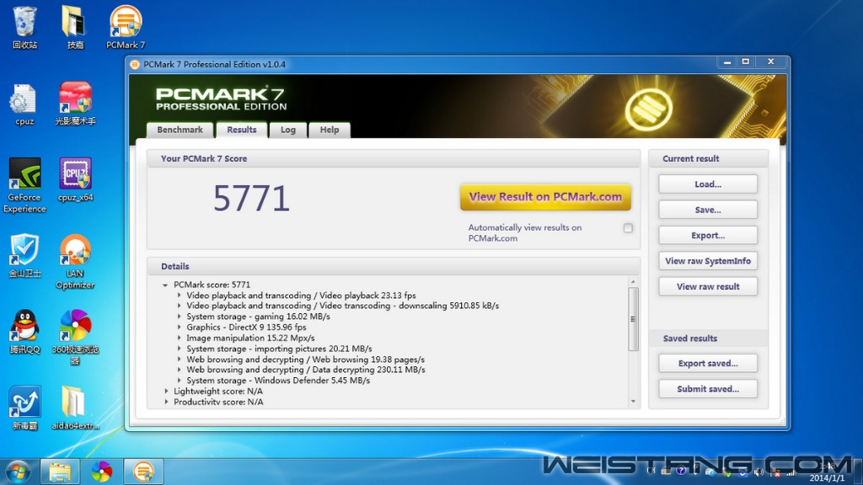Select the LAN Optimizer desktop shortcut
863x485 pixels.
click(75, 262)
